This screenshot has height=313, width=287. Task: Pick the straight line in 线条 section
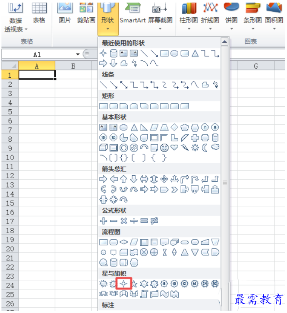click(x=104, y=85)
